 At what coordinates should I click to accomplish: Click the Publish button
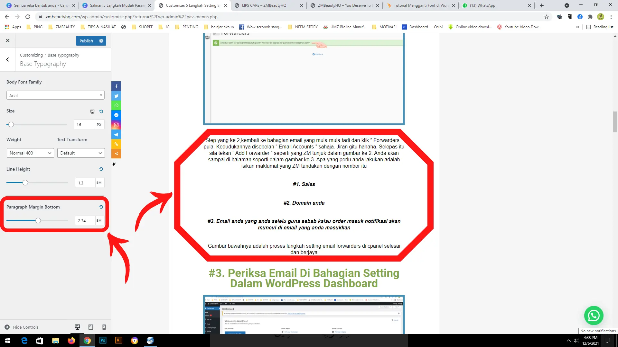tap(86, 41)
